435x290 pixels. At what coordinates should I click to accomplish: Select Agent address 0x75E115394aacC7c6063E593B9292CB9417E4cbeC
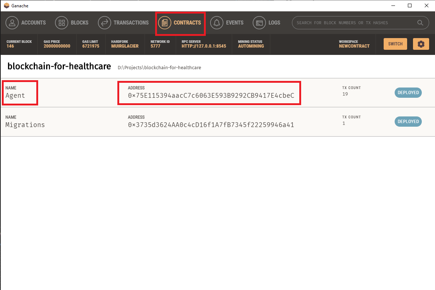point(211,96)
